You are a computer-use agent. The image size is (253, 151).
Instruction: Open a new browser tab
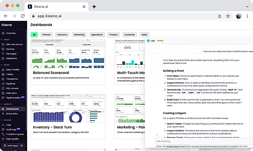[x=94, y=7]
